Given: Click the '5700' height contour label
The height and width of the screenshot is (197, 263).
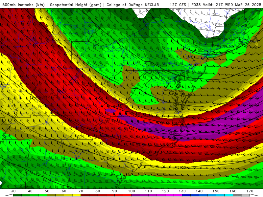Looking at the screenshot, I should [181, 167].
